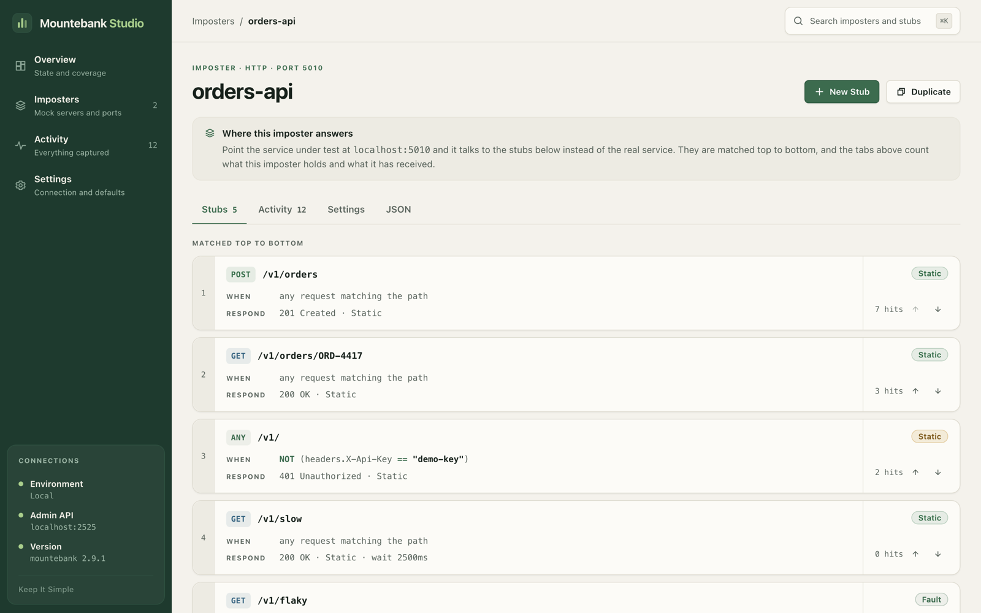Image resolution: width=981 pixels, height=613 pixels.
Task: Select the Environment Local connection
Action: click(86, 490)
